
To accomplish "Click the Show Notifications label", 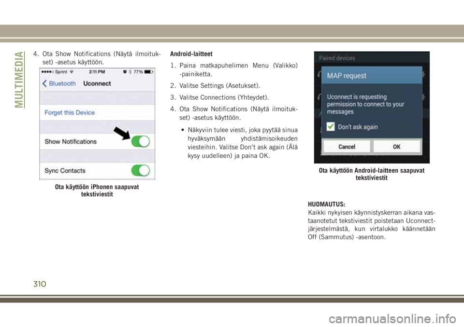I will pos(71,141).
